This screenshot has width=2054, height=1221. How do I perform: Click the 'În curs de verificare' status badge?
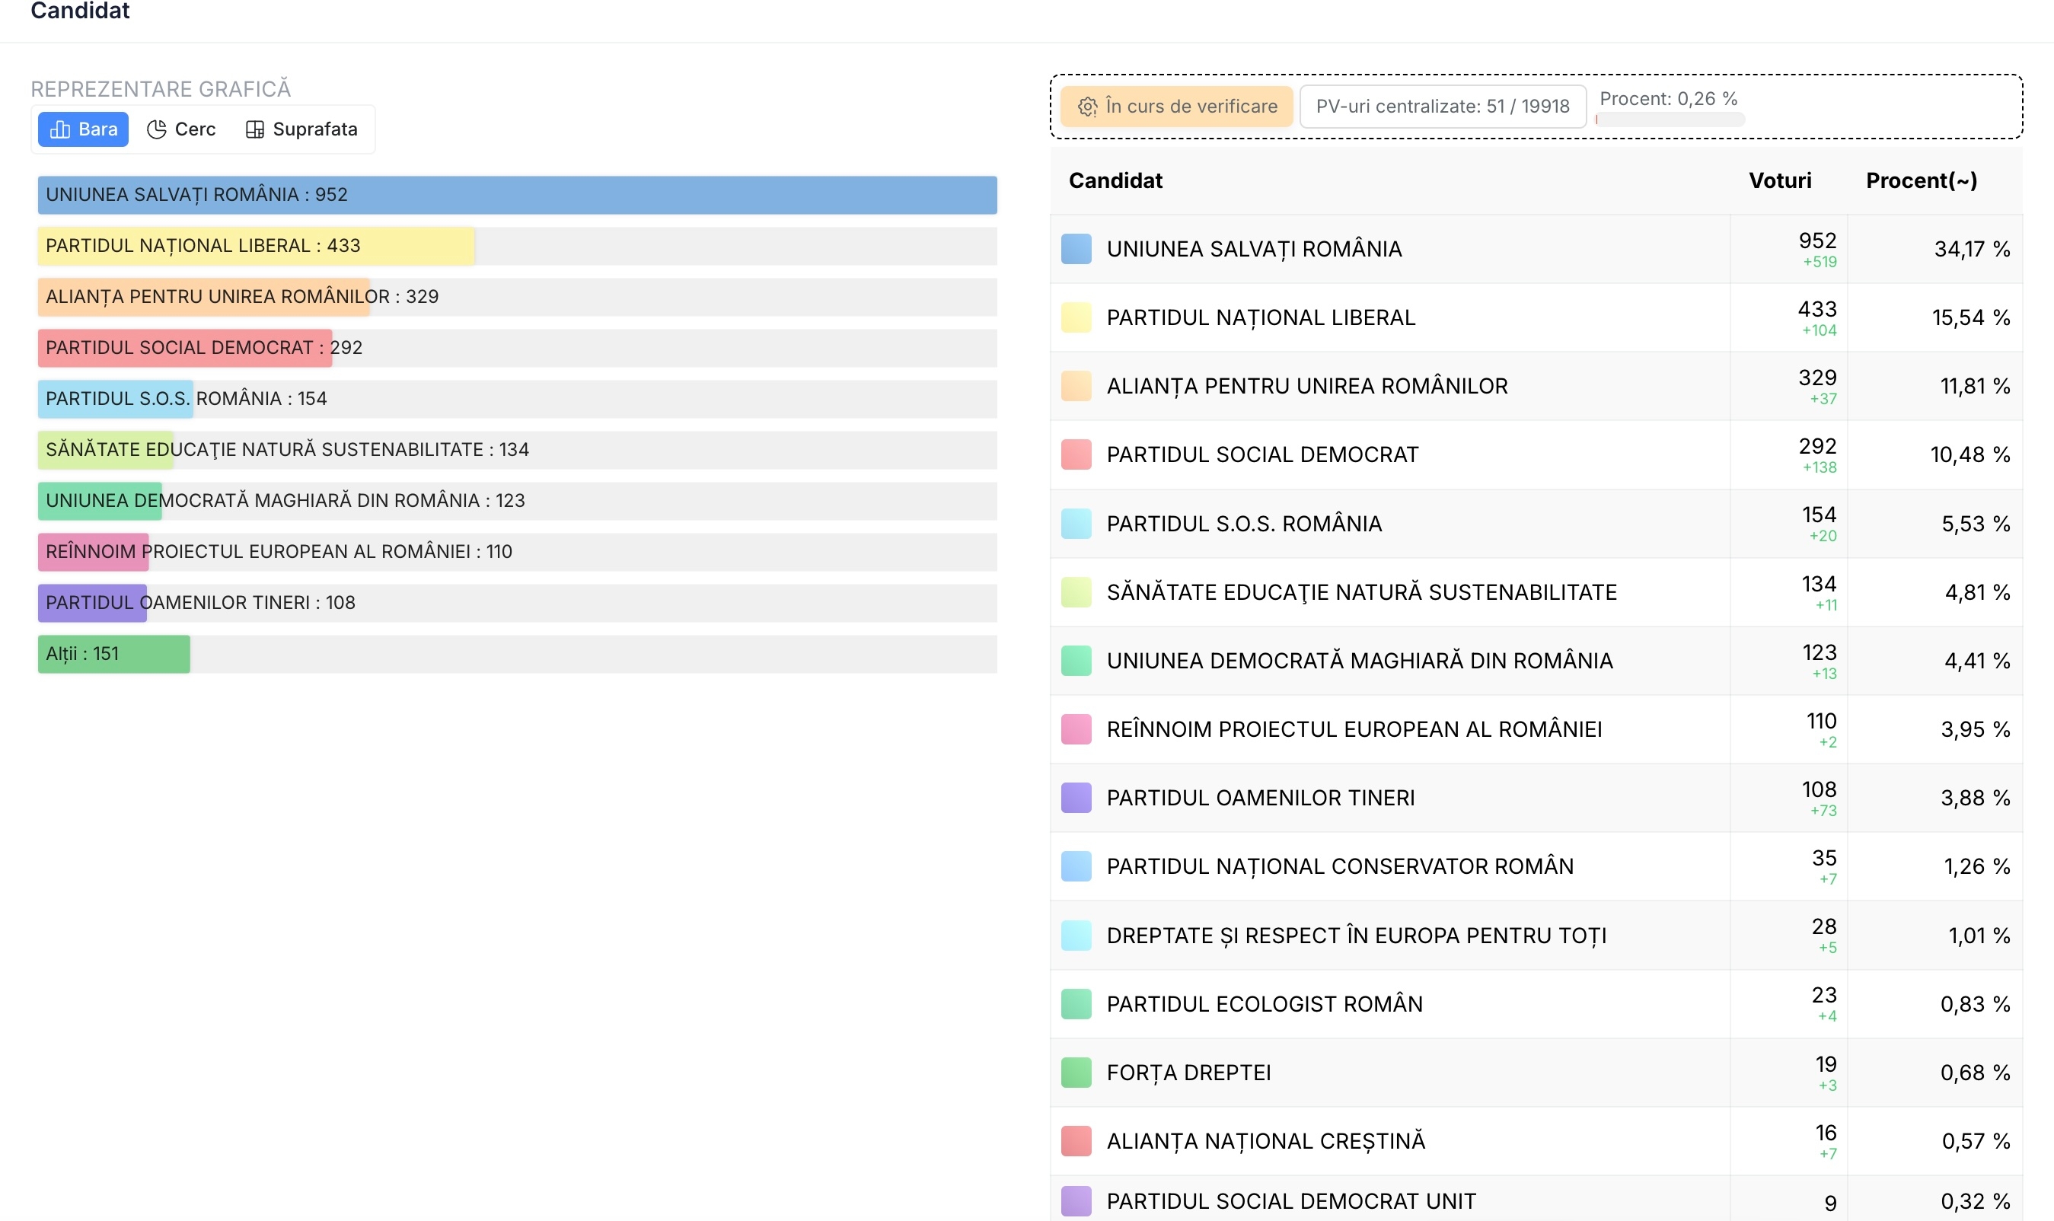(1177, 106)
